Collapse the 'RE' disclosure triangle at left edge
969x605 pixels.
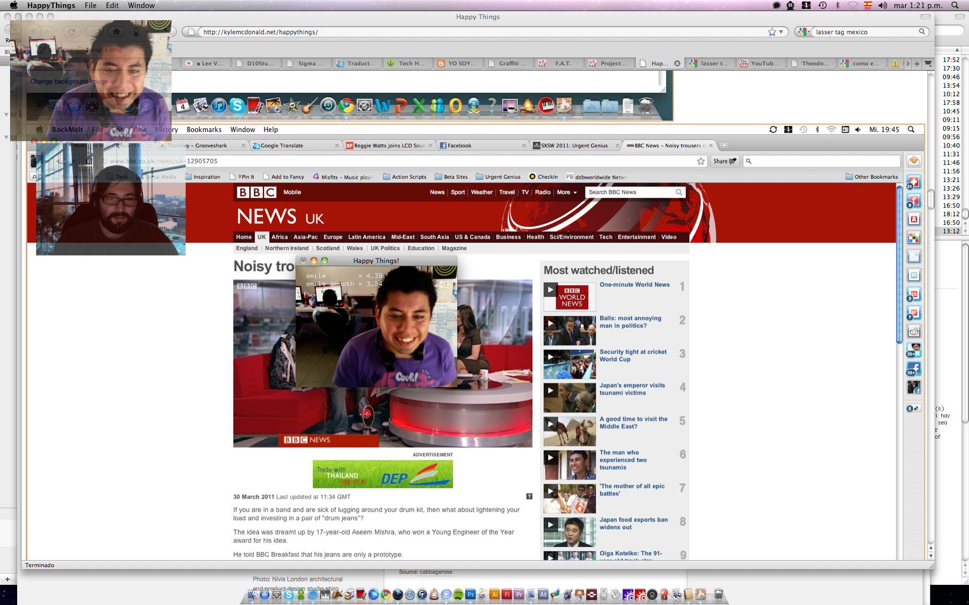point(6,114)
